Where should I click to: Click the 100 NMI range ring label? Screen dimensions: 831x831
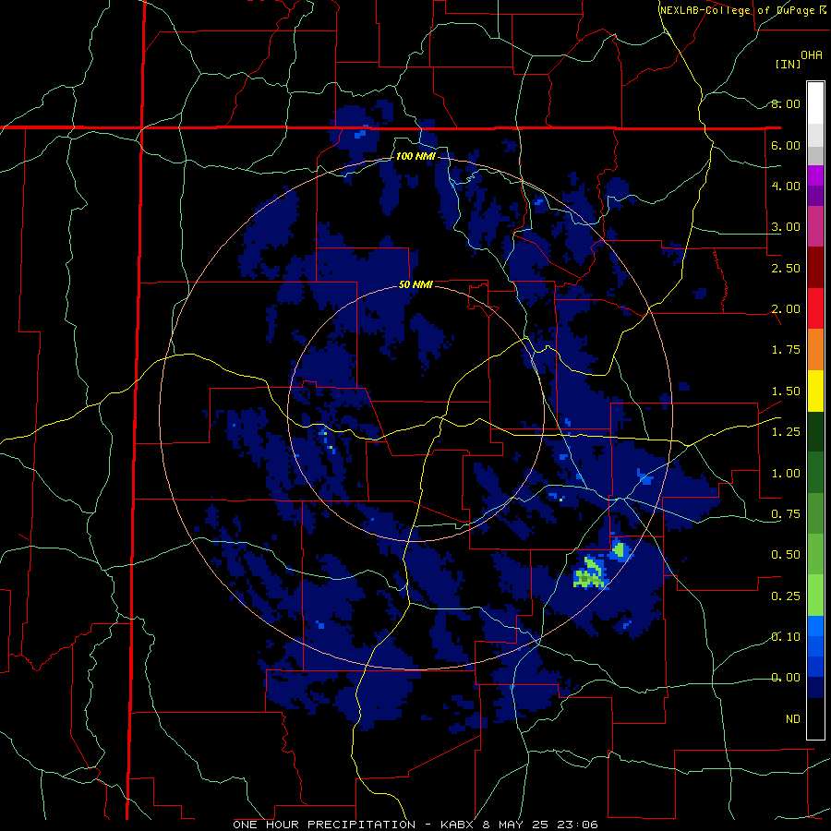click(415, 156)
